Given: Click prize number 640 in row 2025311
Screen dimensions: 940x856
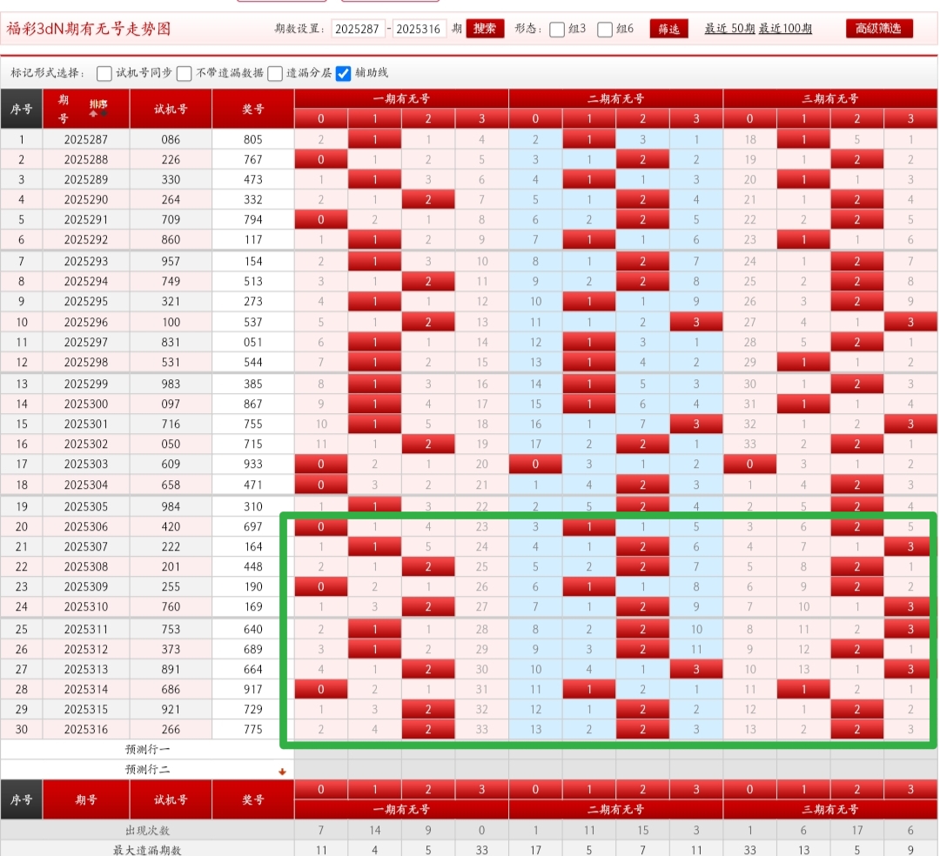Looking at the screenshot, I should pyautogui.click(x=253, y=630).
